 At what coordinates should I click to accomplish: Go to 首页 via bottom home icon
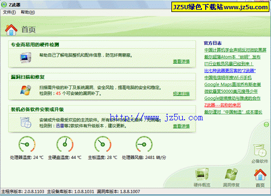[260, 178]
